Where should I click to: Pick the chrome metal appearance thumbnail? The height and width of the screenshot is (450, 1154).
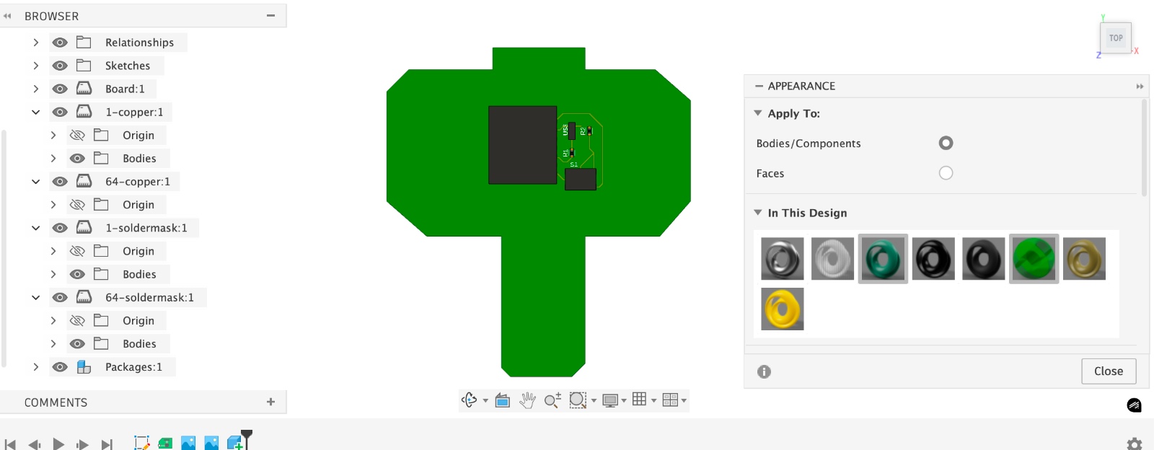(783, 258)
